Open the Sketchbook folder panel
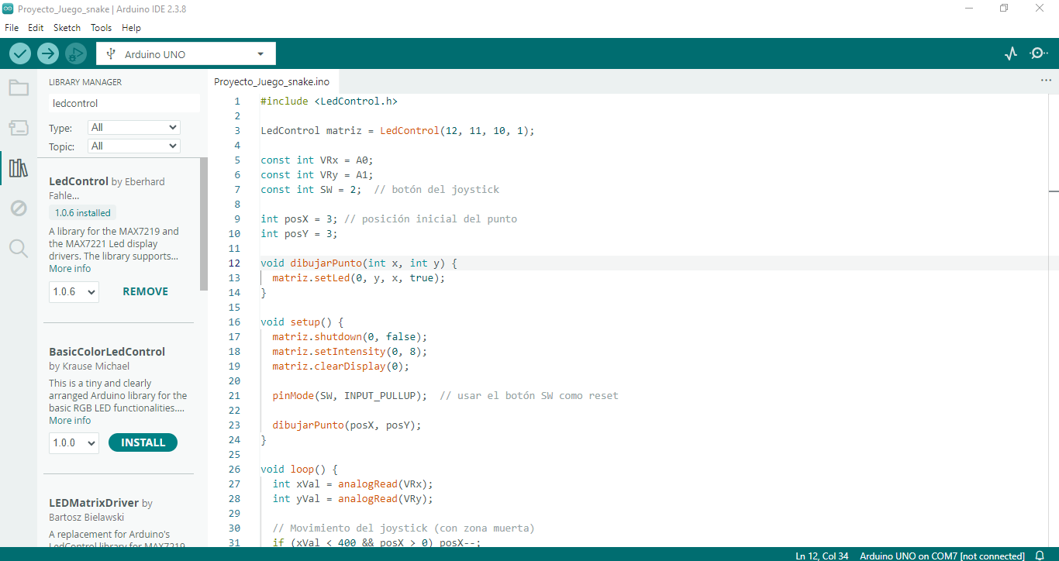 click(x=19, y=88)
